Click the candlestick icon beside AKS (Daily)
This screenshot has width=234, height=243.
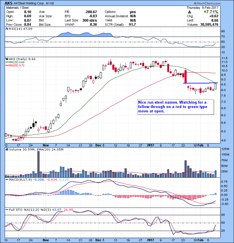coord(7,59)
